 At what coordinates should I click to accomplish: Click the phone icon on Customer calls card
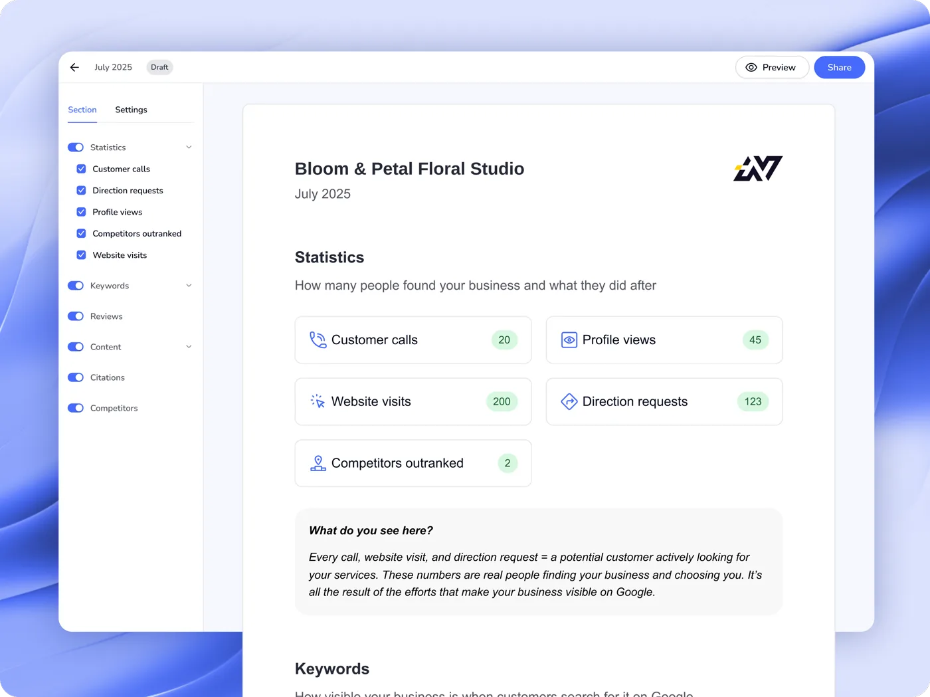318,340
